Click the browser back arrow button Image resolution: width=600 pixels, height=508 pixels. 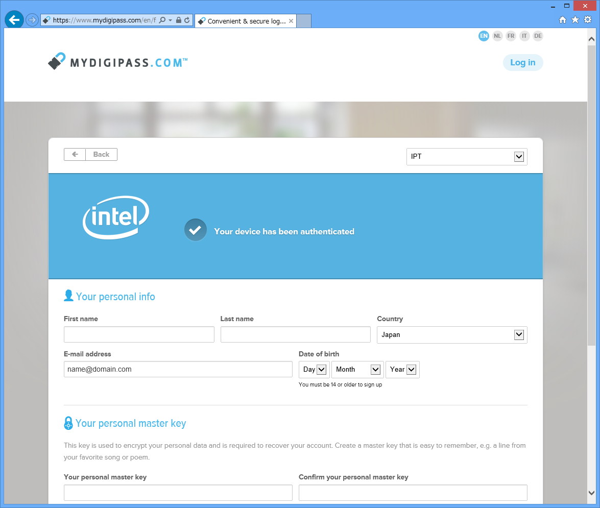[14, 19]
